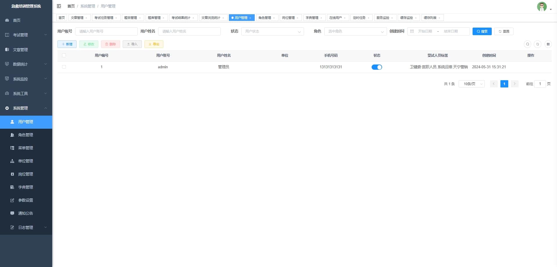
Task: Select 用户管理 in the sidebar submenu
Action: (26, 122)
